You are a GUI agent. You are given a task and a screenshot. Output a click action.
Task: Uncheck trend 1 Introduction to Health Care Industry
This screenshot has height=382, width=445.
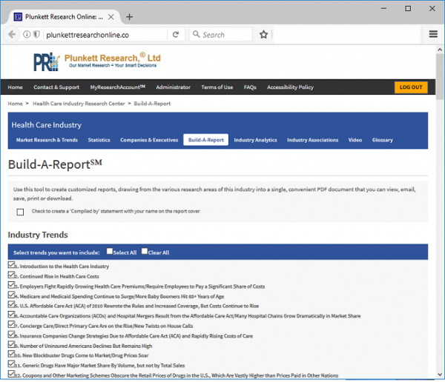11,265
